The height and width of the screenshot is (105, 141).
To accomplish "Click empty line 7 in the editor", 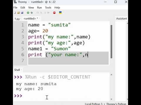I will pos(68,61).
